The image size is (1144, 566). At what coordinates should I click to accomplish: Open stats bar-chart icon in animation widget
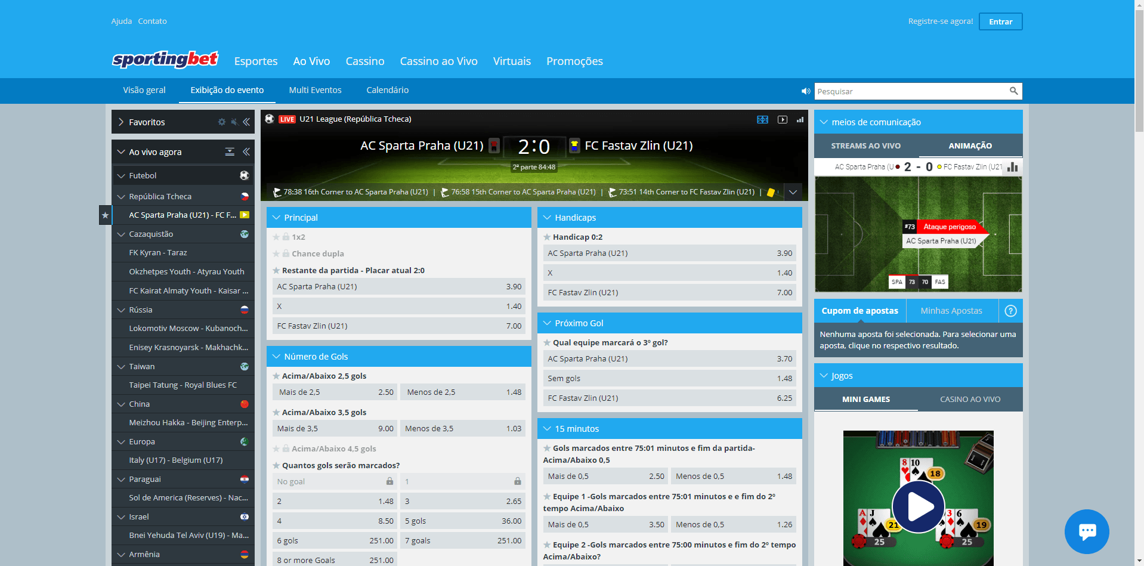pyautogui.click(x=1012, y=167)
